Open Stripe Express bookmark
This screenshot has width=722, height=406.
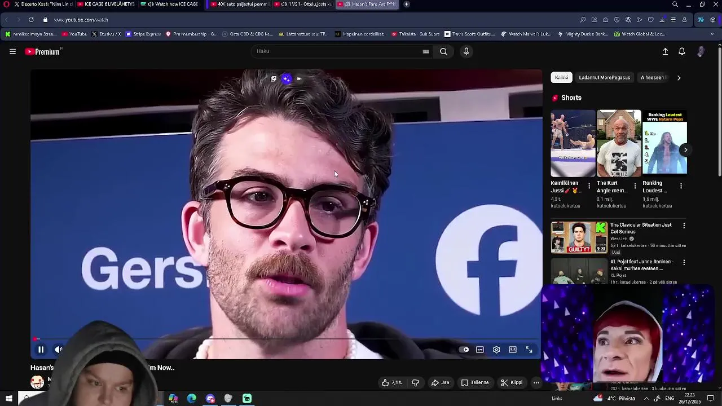point(144,34)
